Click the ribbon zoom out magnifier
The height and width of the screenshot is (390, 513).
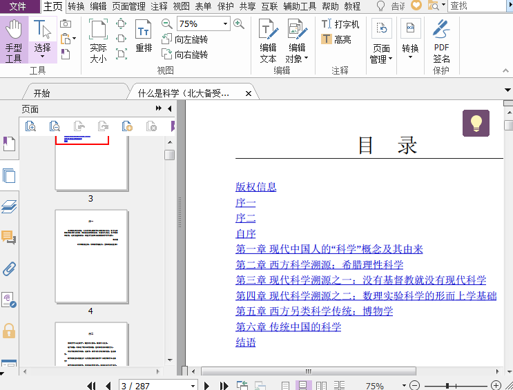coord(166,23)
